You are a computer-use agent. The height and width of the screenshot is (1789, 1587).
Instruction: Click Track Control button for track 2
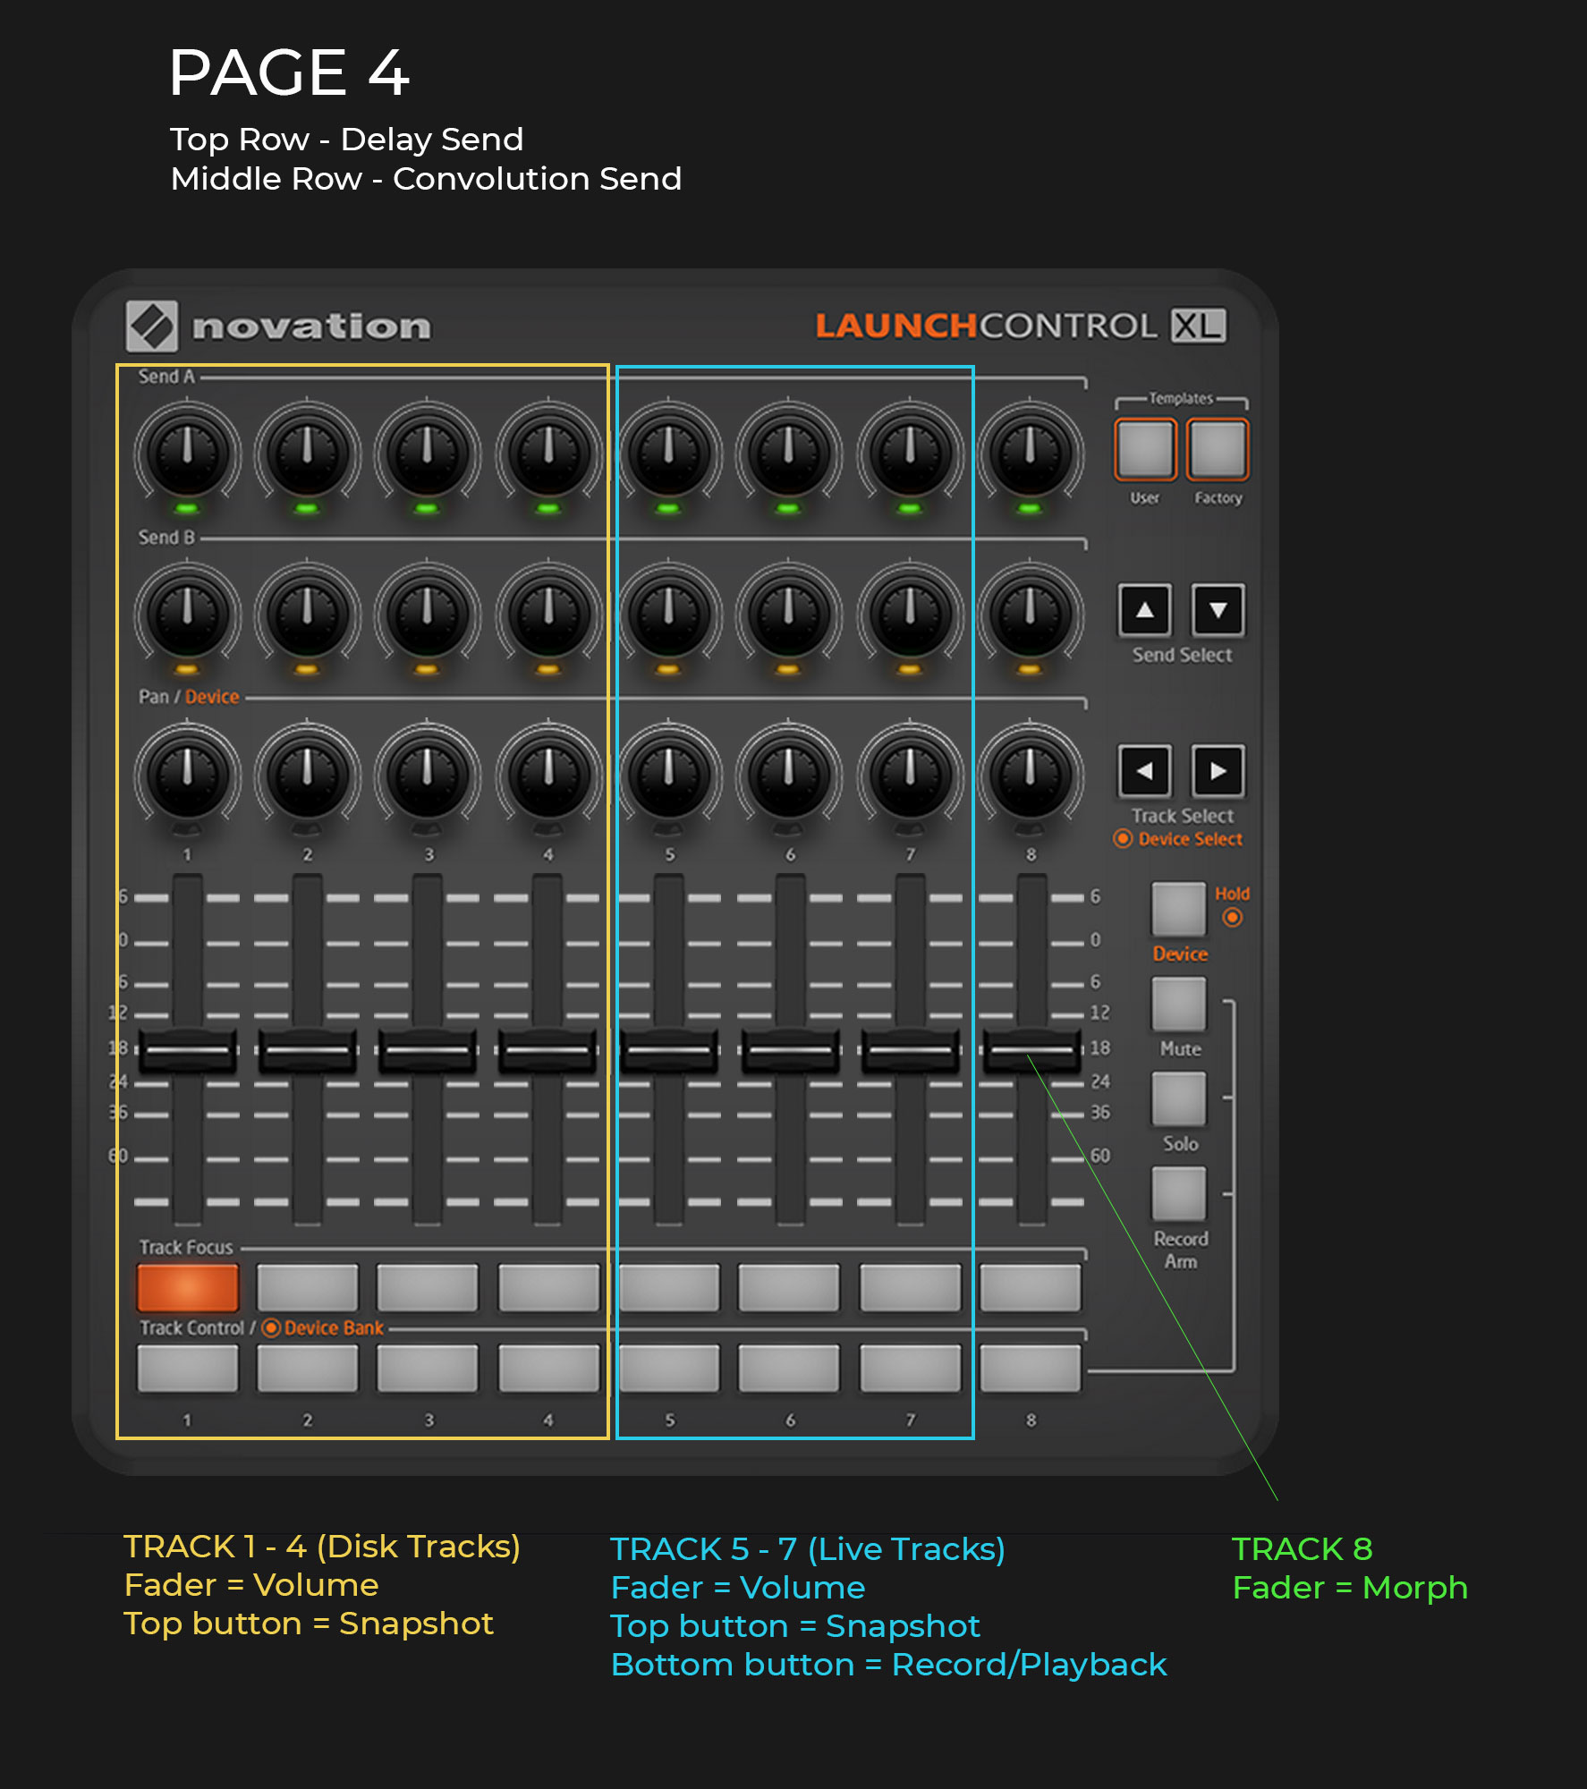[307, 1368]
